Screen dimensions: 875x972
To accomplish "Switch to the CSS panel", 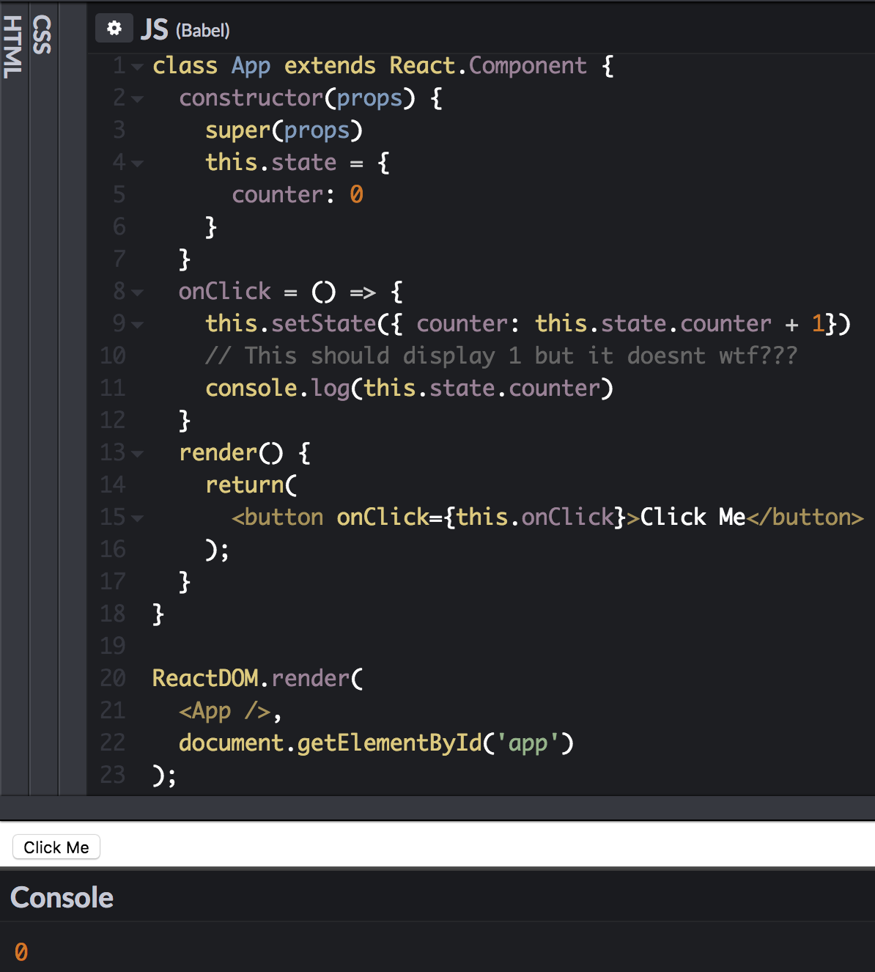I will point(42,34).
